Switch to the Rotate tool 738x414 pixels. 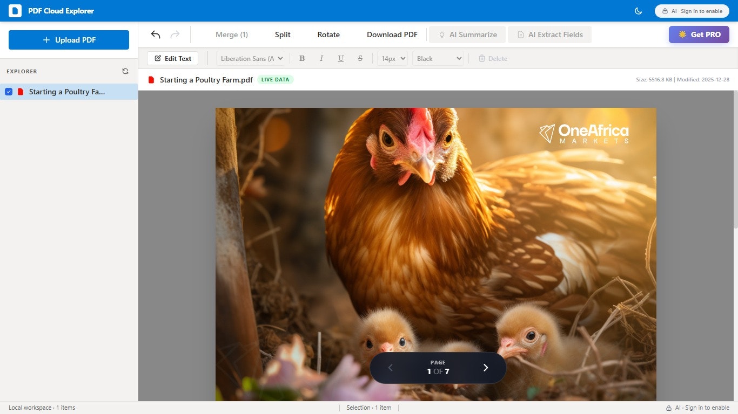coord(328,34)
